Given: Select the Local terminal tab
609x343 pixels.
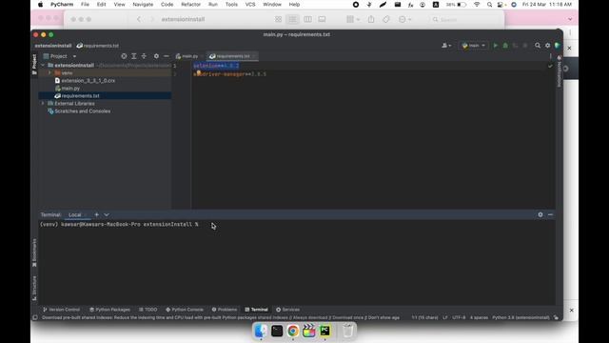Looking at the screenshot, I should click(x=75, y=214).
